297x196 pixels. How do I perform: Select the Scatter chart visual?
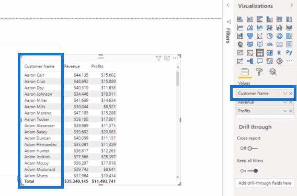click(x=260, y=36)
